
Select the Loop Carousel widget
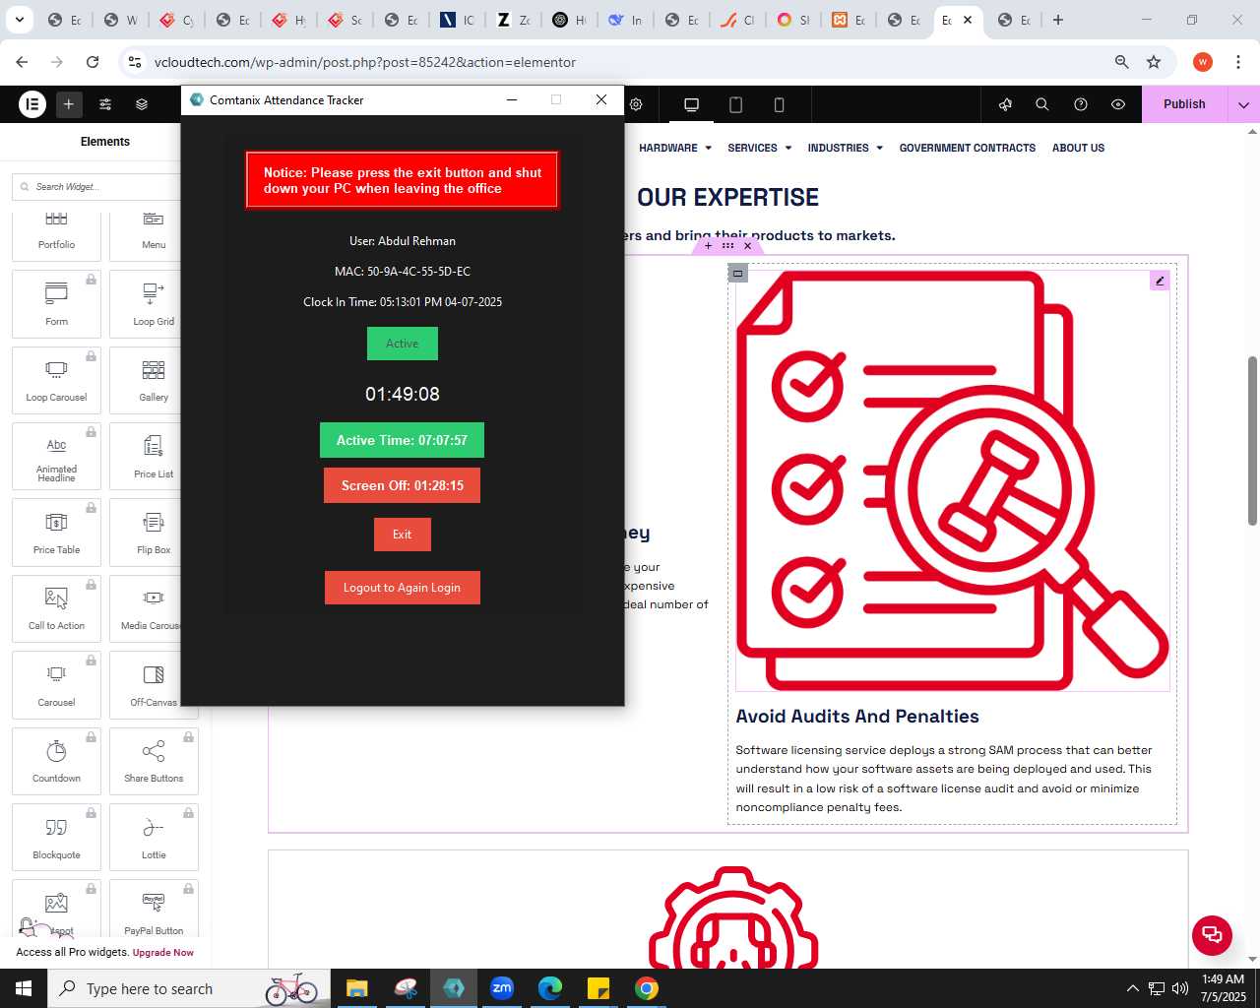[56, 380]
